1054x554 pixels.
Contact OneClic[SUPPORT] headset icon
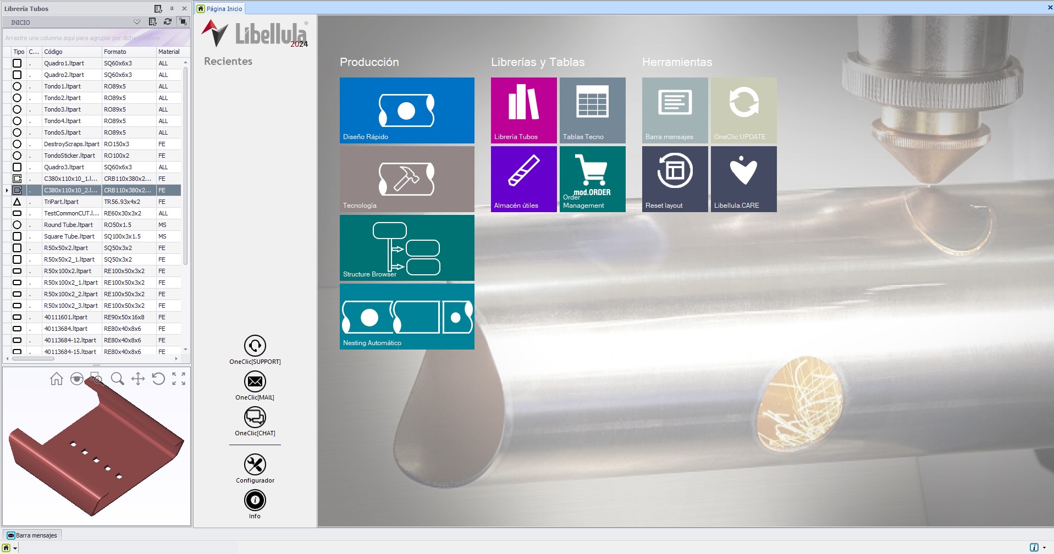tap(255, 346)
